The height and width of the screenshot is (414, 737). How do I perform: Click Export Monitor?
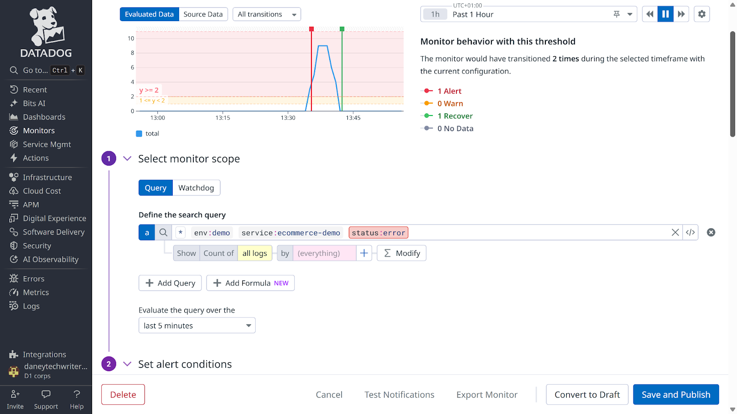[487, 394]
